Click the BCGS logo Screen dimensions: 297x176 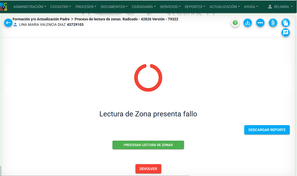click(4, 7)
